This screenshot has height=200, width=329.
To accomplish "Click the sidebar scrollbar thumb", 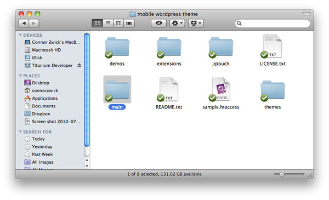I will click(87, 90).
